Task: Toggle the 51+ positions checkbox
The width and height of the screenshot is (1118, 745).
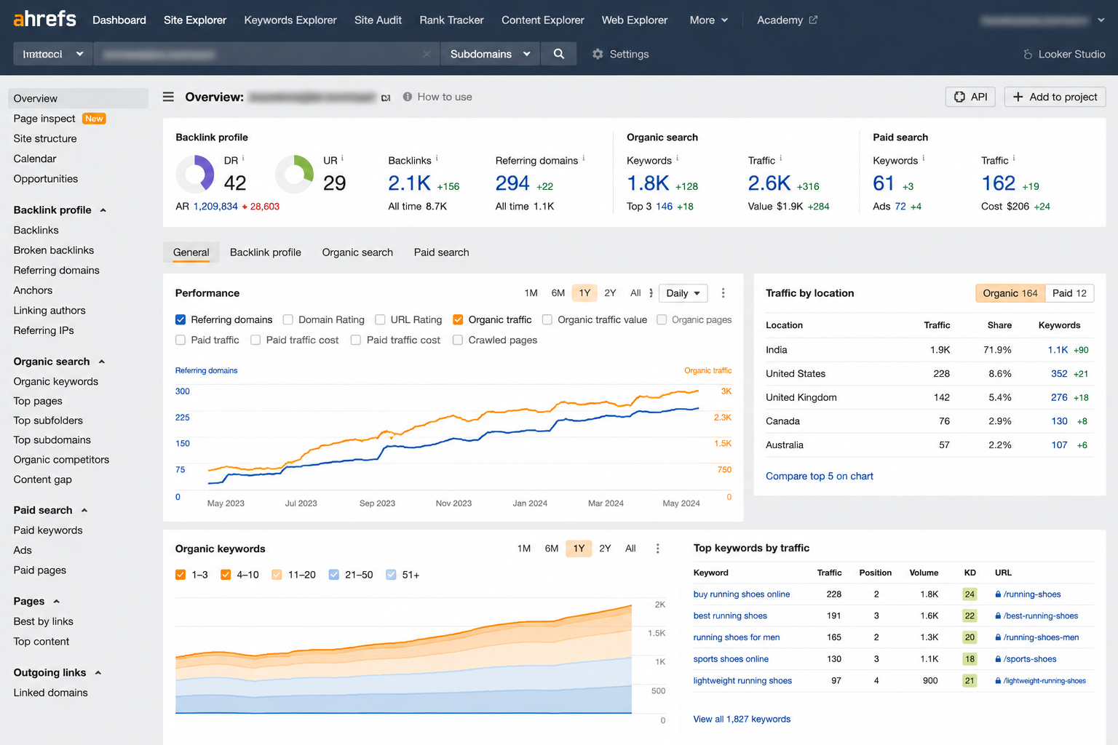Action: 391,575
